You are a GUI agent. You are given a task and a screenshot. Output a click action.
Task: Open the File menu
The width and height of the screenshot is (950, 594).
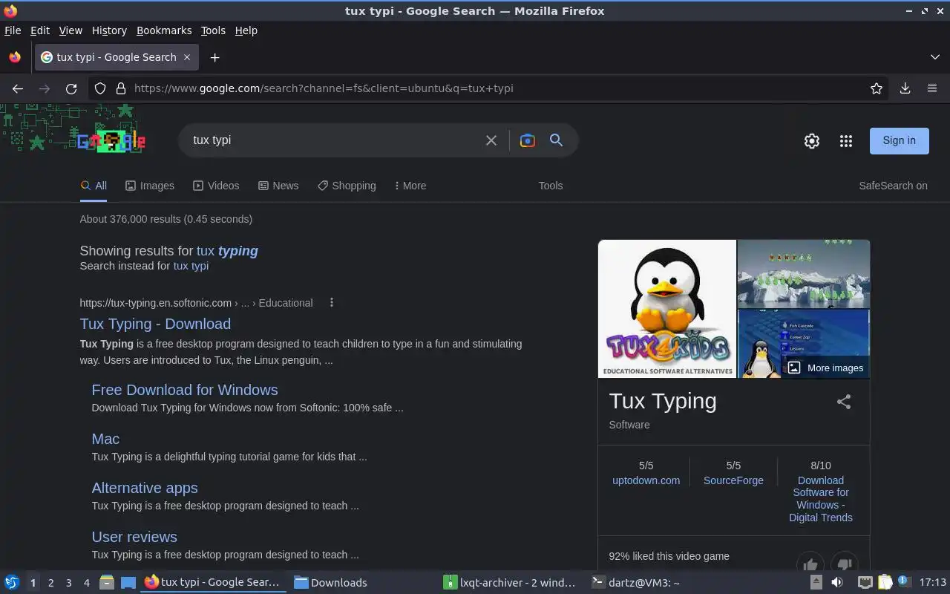click(13, 30)
